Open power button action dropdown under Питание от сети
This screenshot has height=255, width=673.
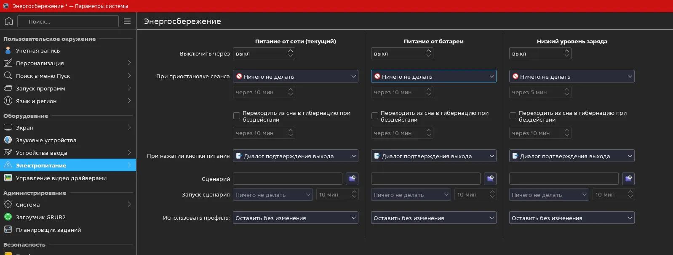pyautogui.click(x=296, y=156)
